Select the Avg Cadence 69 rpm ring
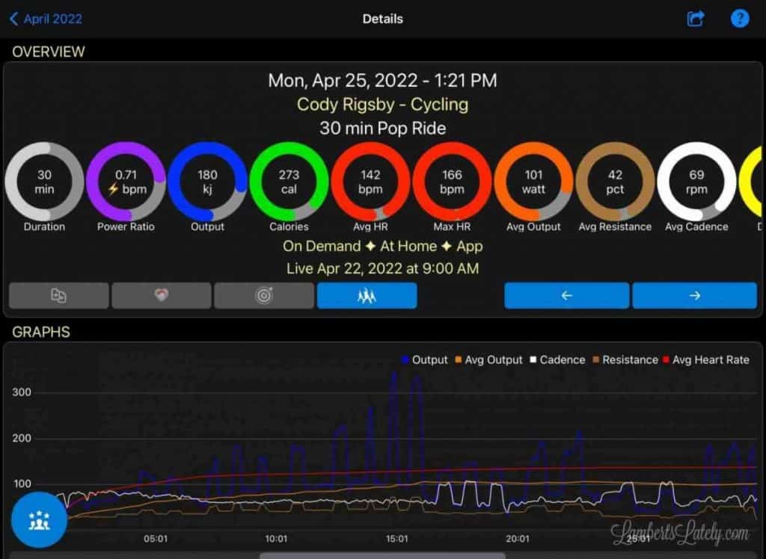The width and height of the screenshot is (766, 559). [x=696, y=182]
